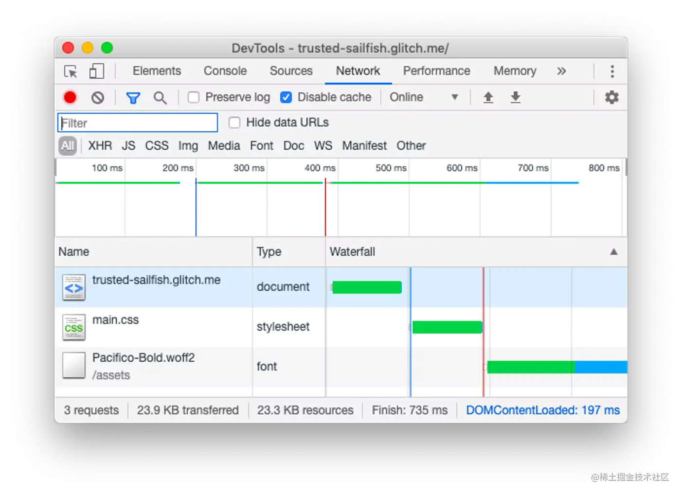Open DevTools three-dot customize menu
Image resolution: width=682 pixels, height=495 pixels.
pos(612,71)
